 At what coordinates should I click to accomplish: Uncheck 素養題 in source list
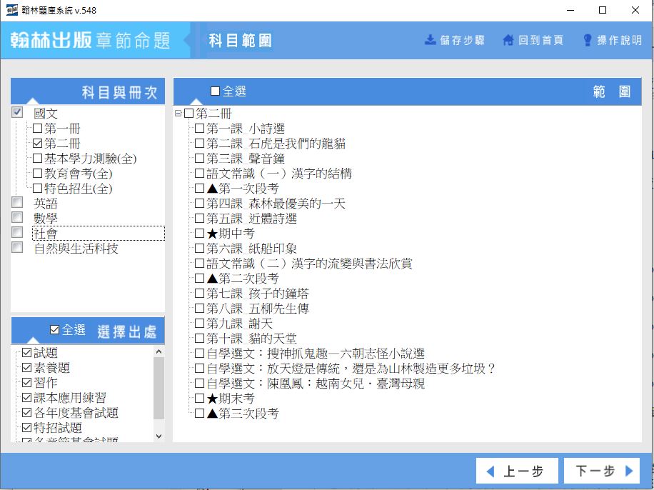[x=27, y=368]
